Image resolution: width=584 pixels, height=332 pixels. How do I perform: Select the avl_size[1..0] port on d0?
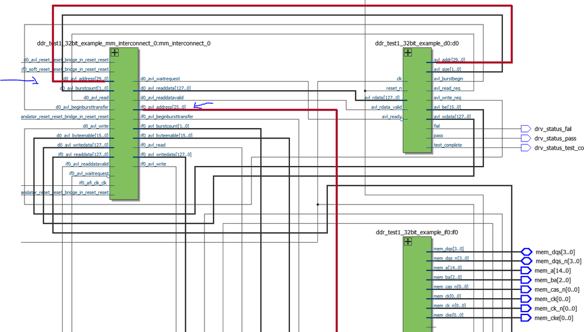(x=447, y=69)
